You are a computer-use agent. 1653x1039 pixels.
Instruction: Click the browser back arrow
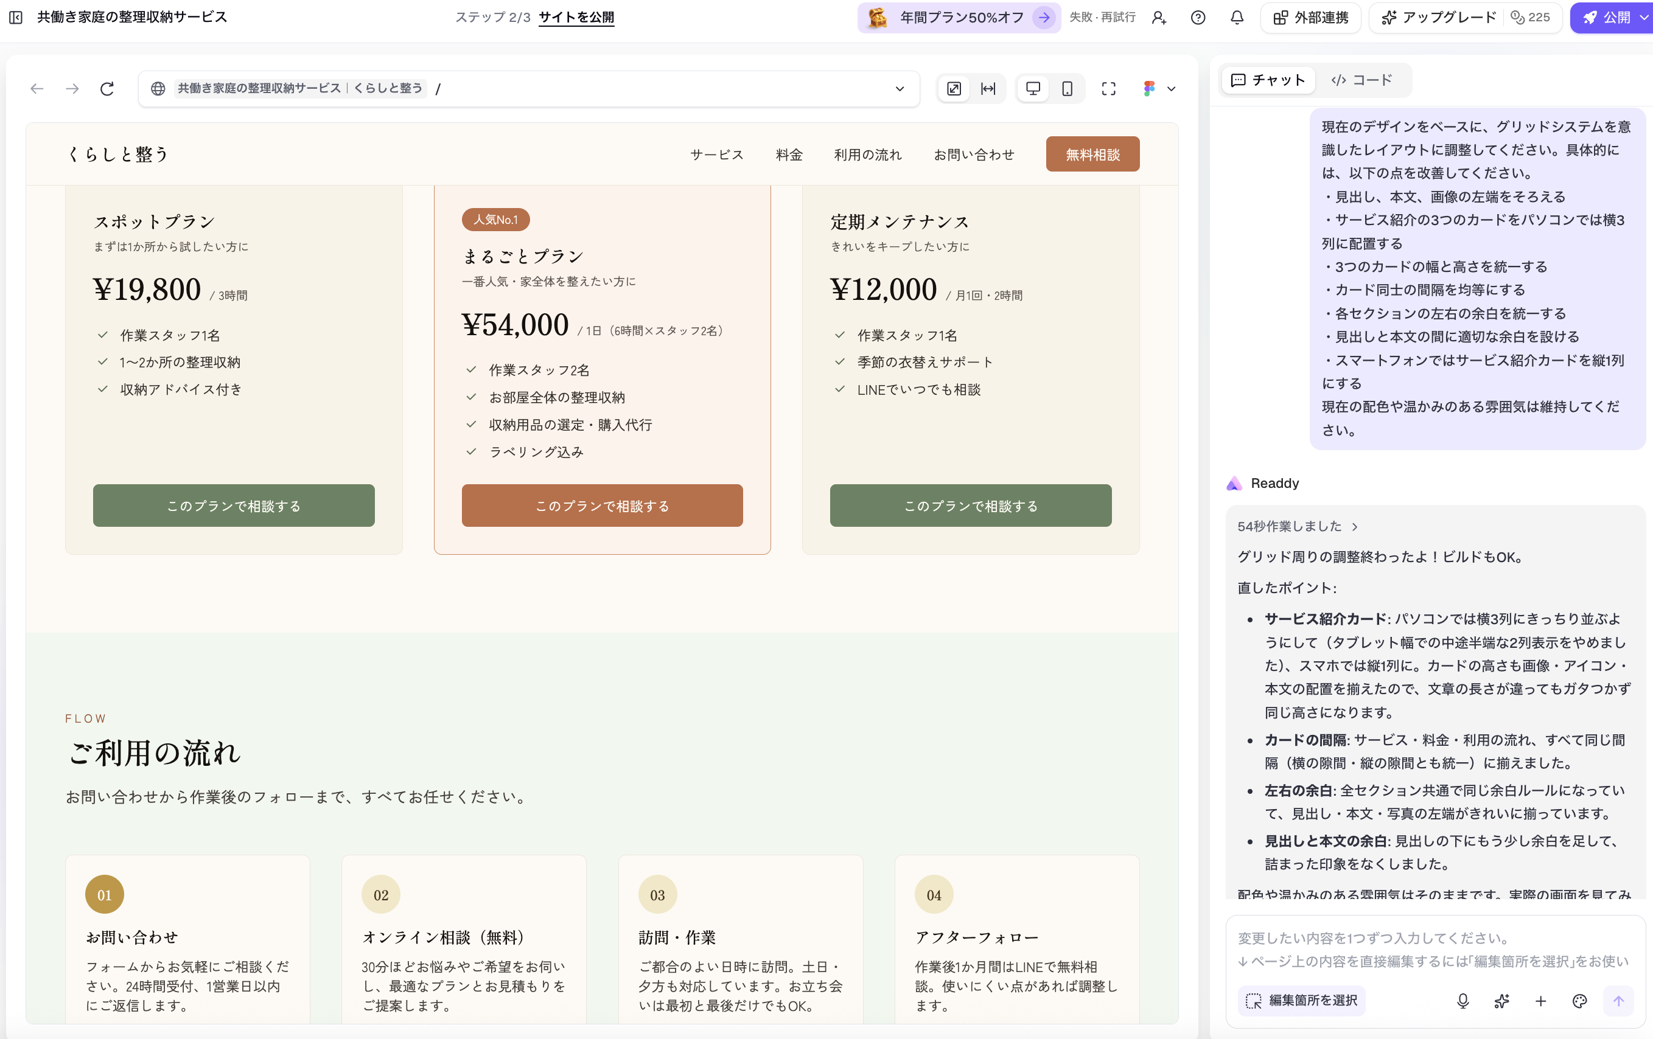37,89
